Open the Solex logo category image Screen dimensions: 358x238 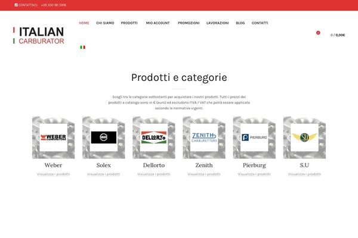pyautogui.click(x=104, y=137)
